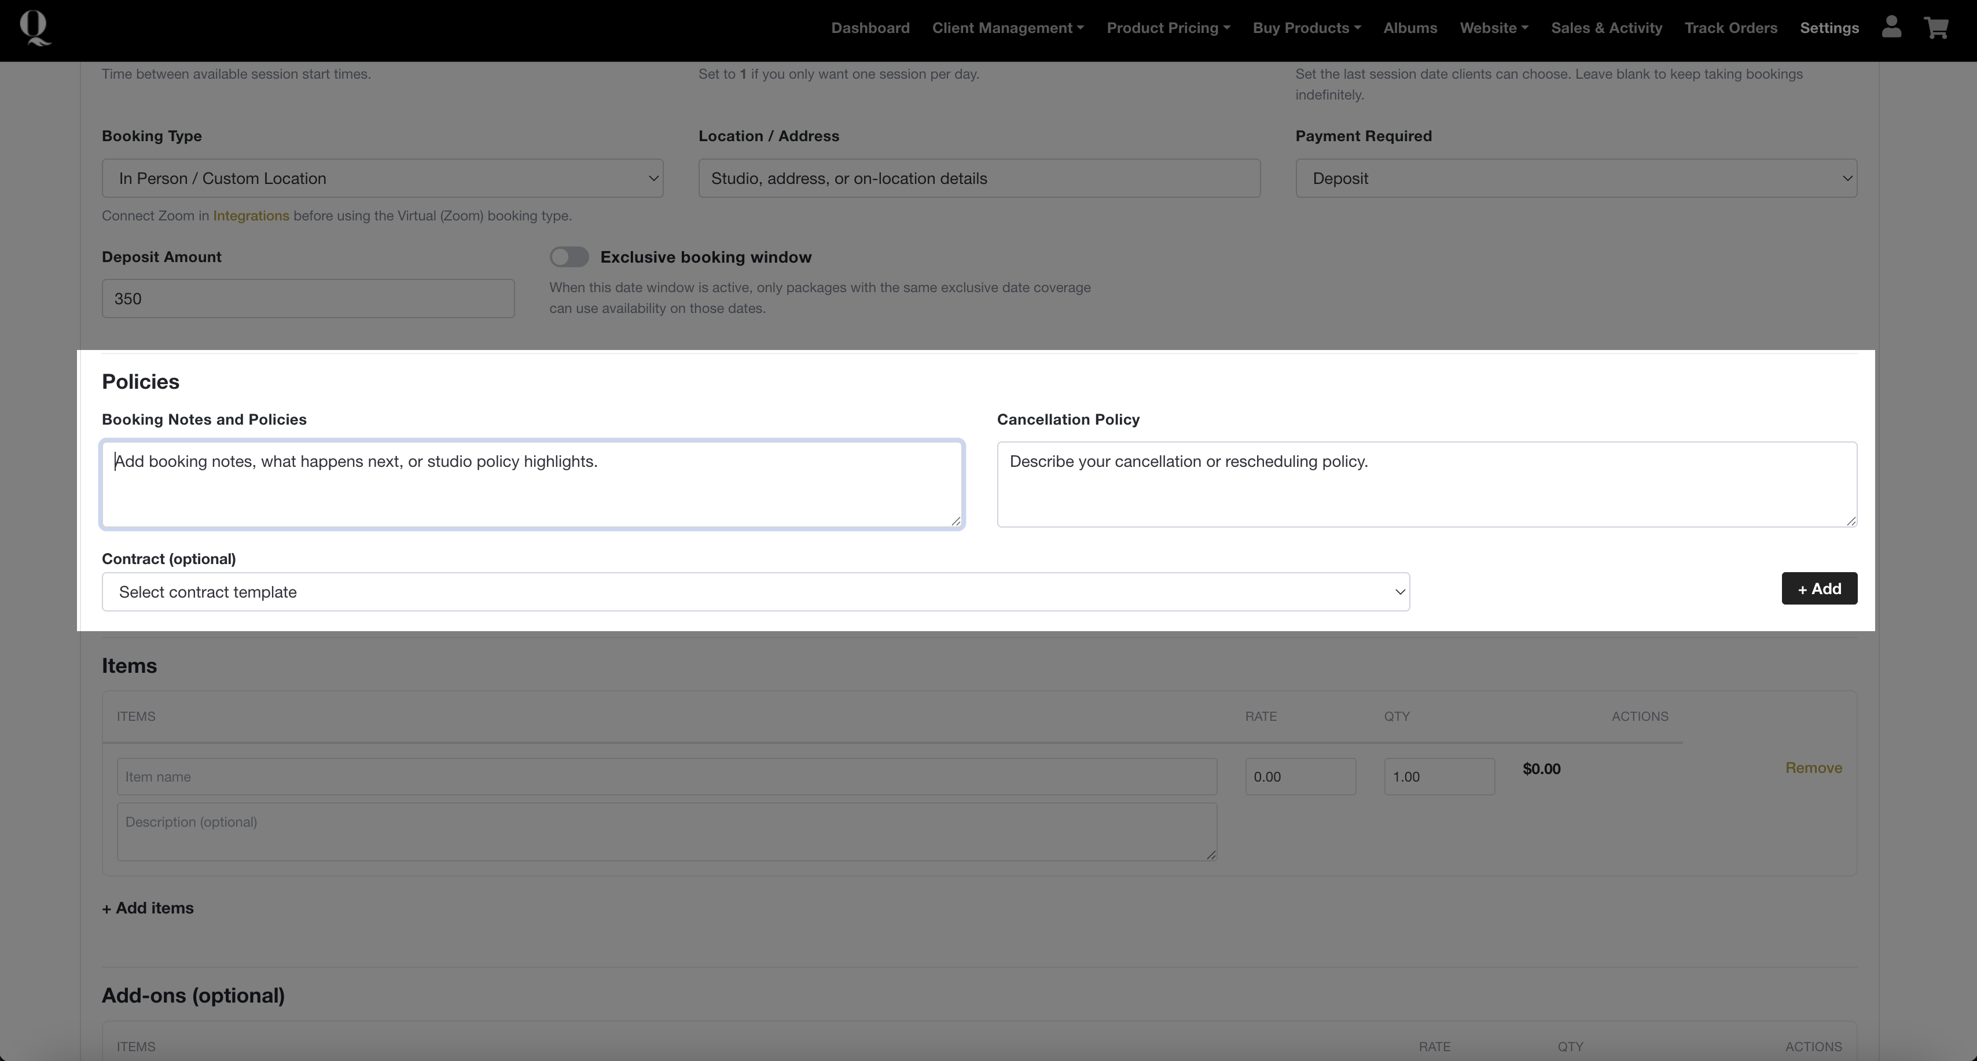Open the Client Management menu

[x=1007, y=28]
